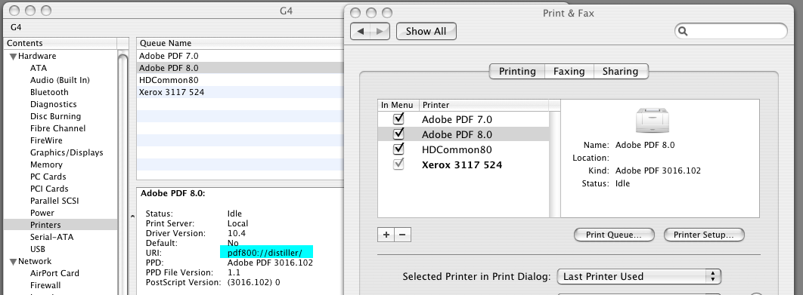Click the Show All button
The height and width of the screenshot is (295, 803).
[x=426, y=31]
